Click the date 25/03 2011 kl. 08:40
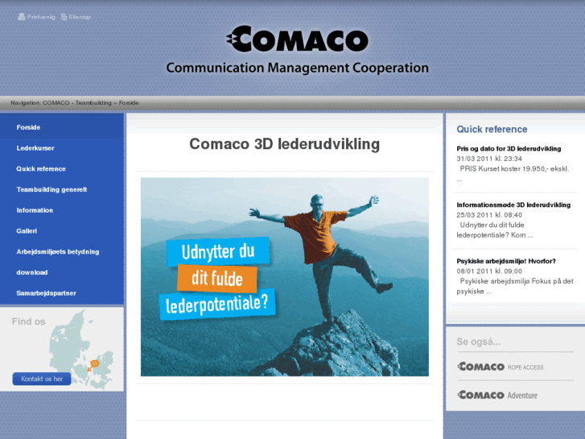 489,215
